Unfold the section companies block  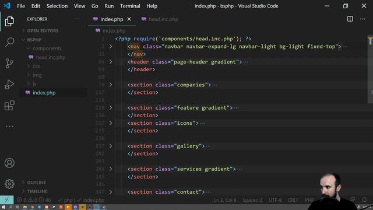111,85
